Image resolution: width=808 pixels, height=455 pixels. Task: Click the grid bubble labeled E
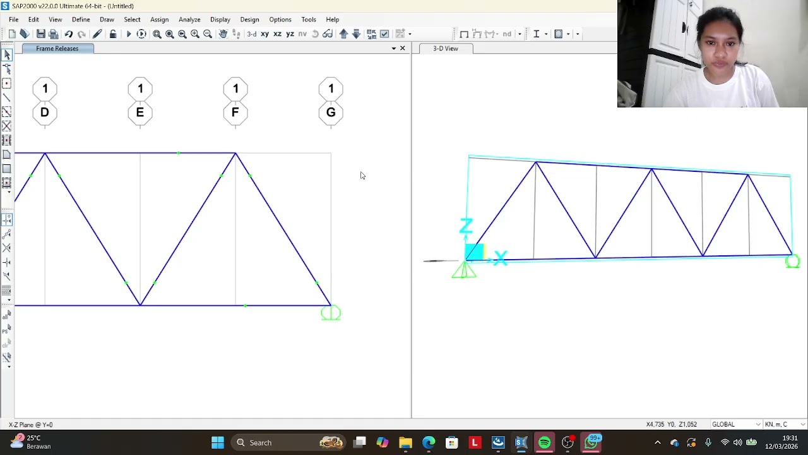(x=140, y=112)
